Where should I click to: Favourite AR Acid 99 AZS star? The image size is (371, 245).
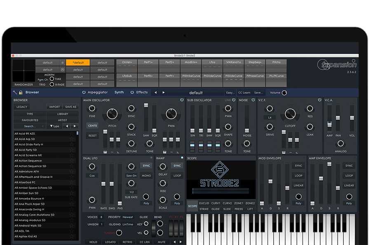[71, 134]
